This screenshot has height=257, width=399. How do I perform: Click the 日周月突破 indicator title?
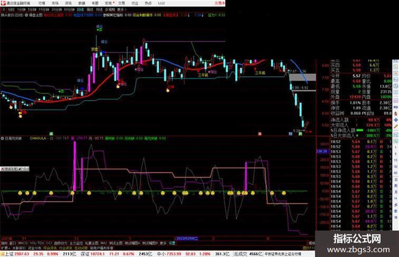click(x=13, y=138)
